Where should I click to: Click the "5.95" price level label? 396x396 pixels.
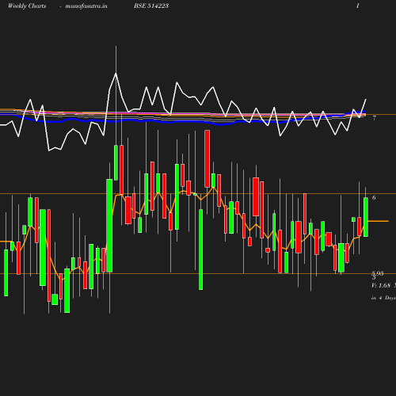378,273
